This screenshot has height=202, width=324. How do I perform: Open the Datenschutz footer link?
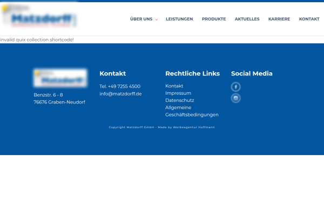180,100
